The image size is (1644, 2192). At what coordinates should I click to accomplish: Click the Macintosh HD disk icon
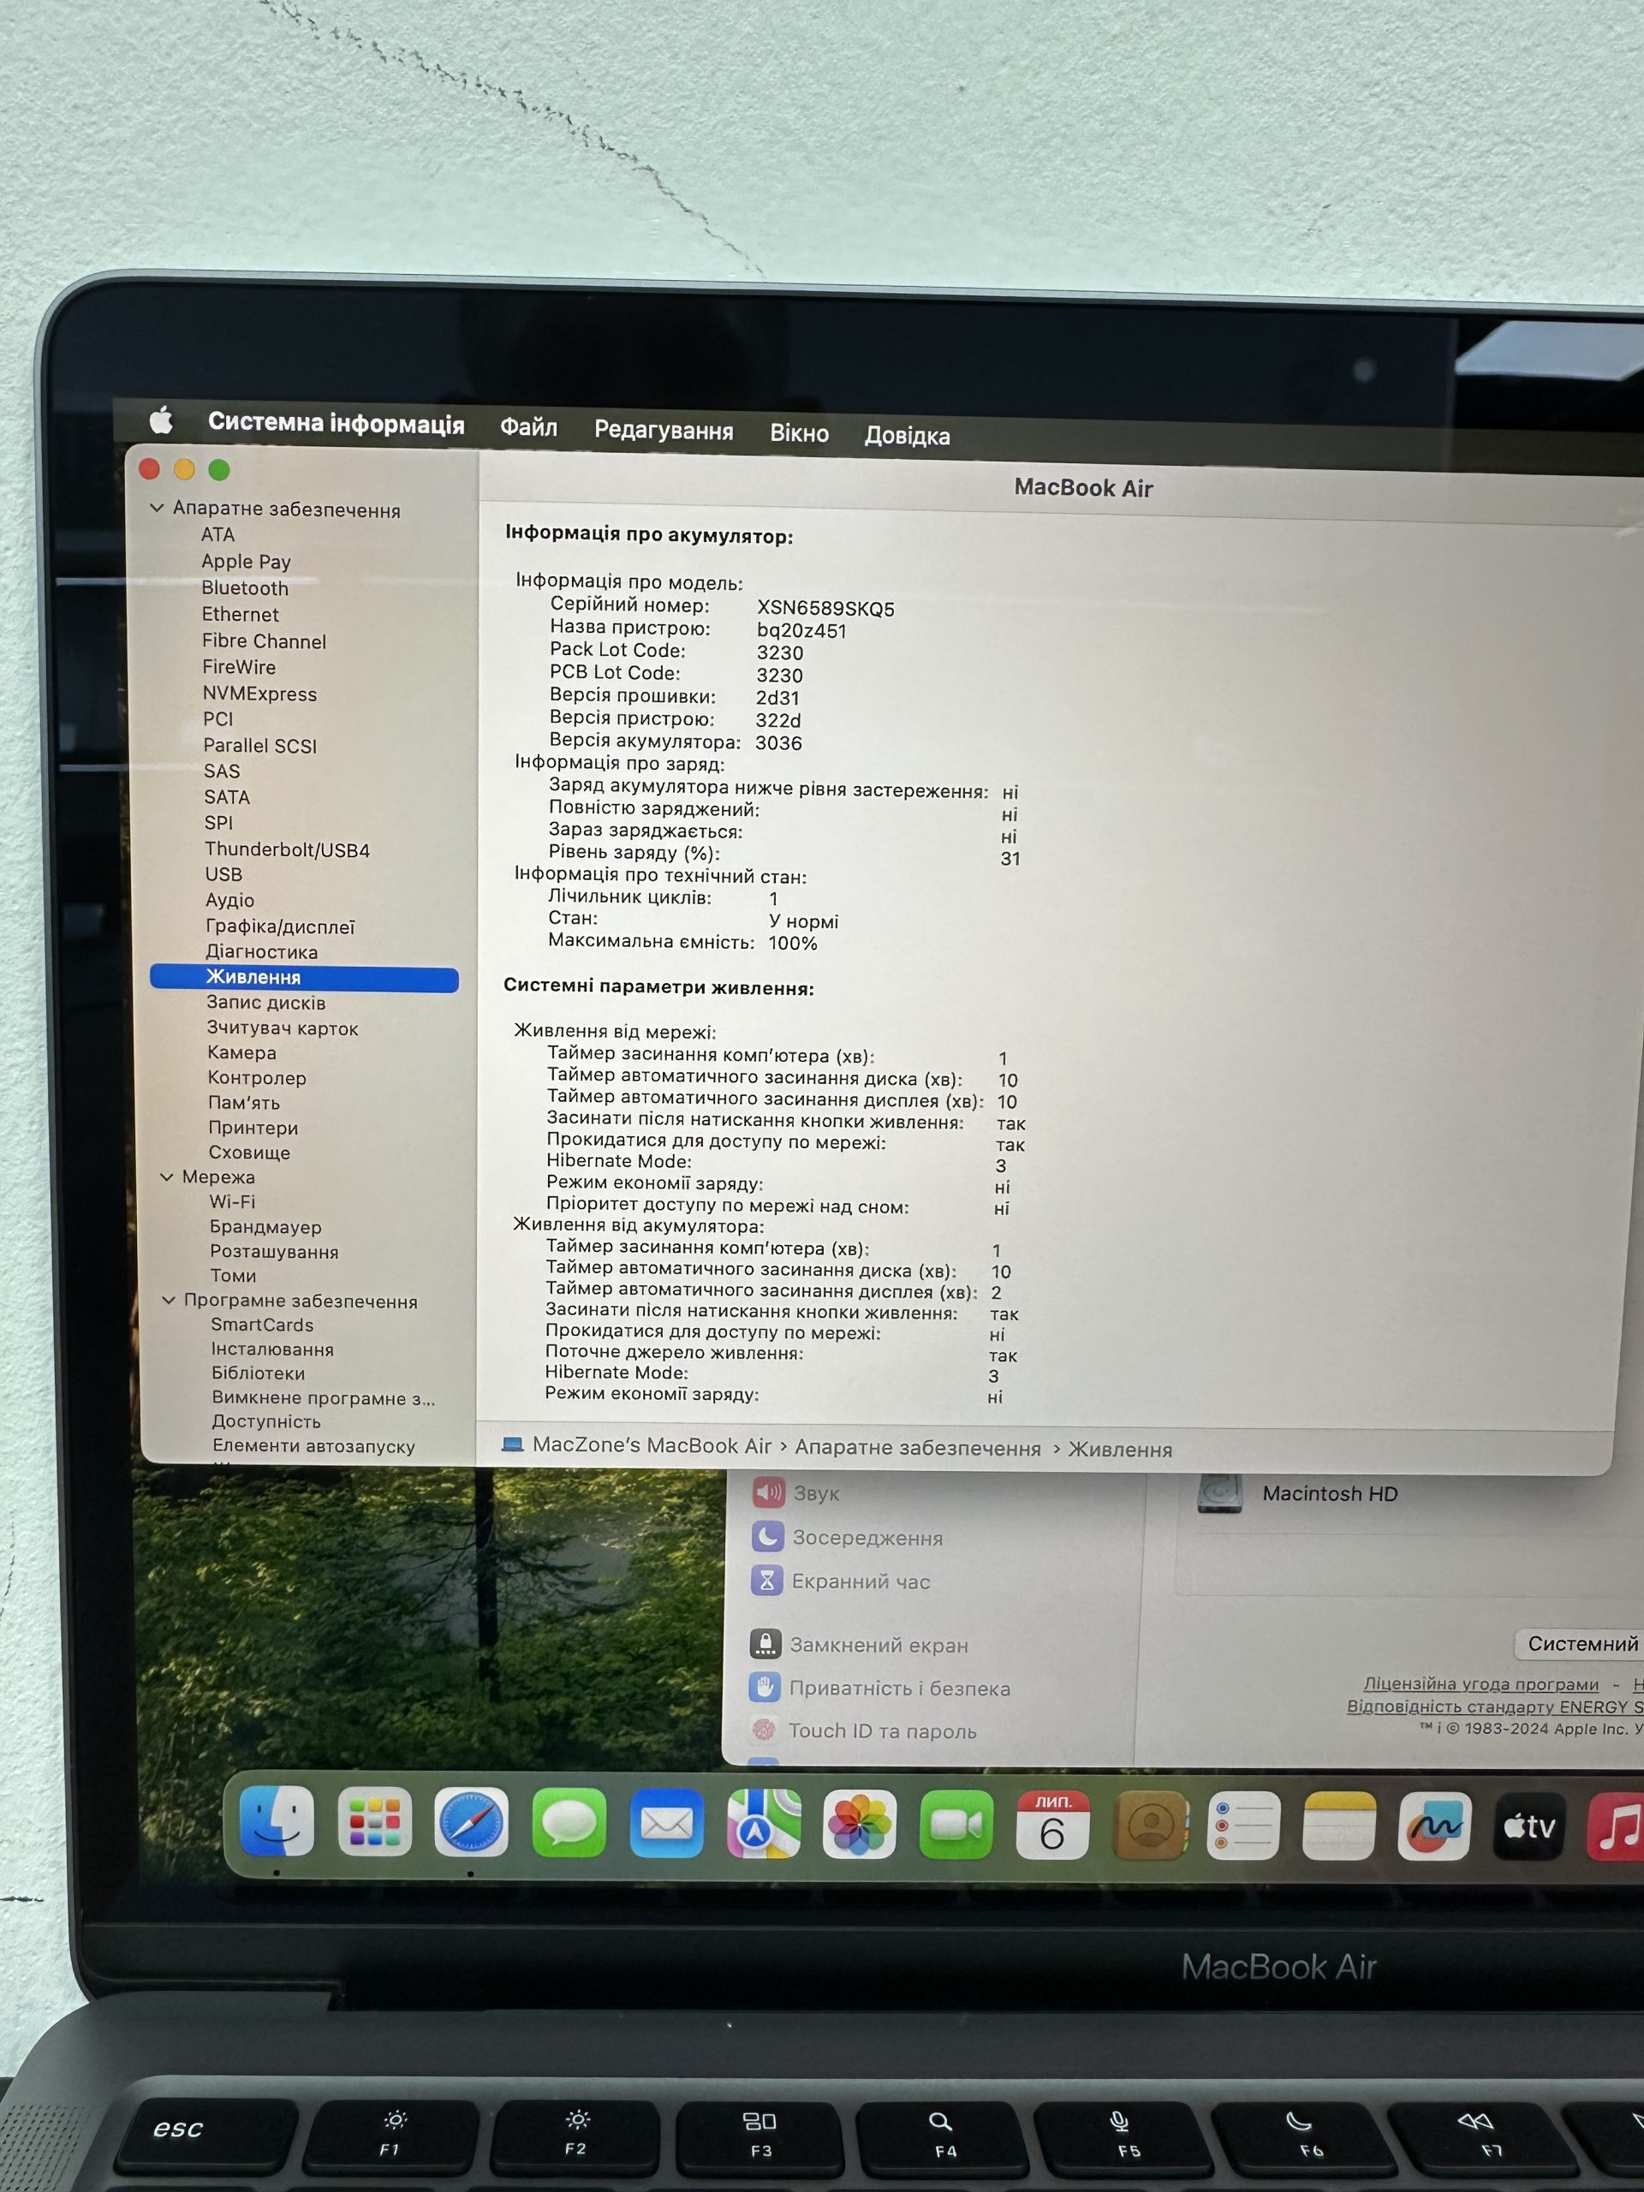(x=1220, y=1493)
